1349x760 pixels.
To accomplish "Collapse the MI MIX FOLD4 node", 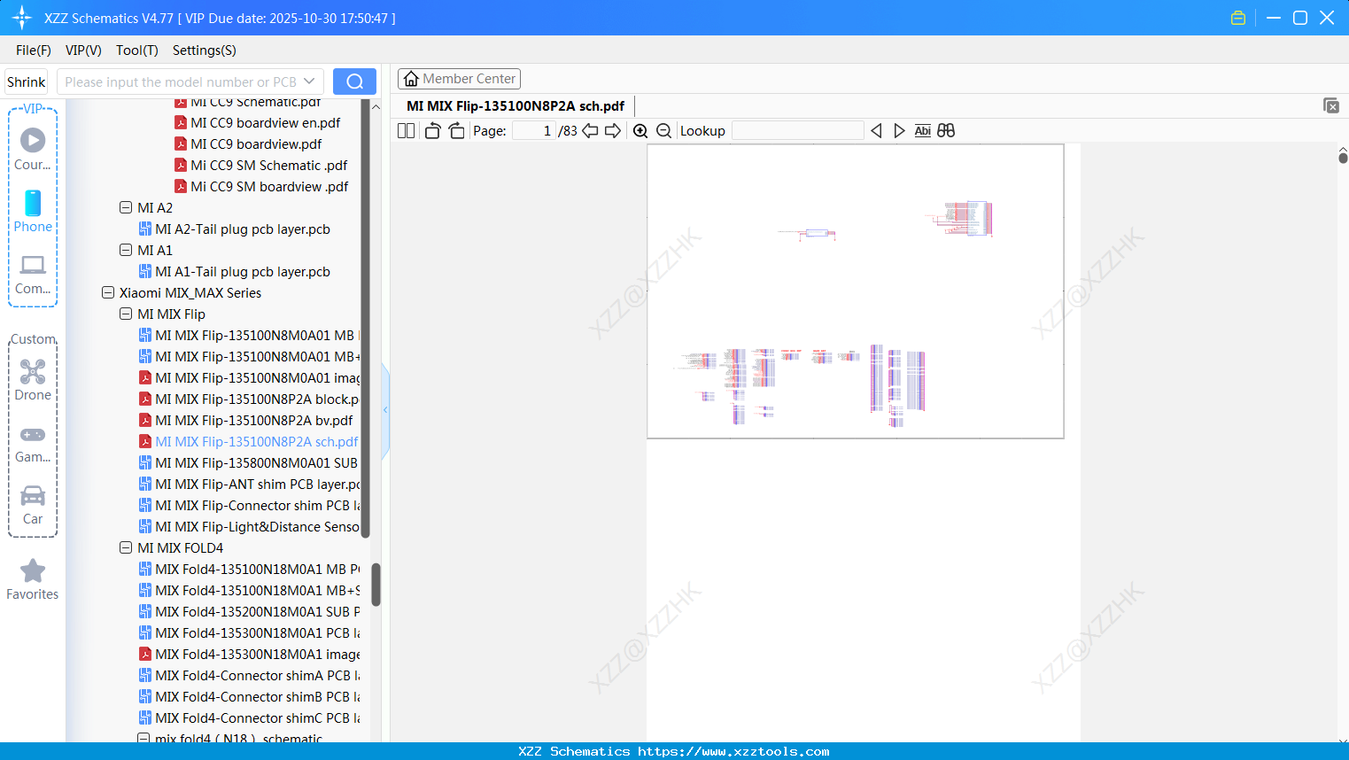I will click(x=126, y=547).
